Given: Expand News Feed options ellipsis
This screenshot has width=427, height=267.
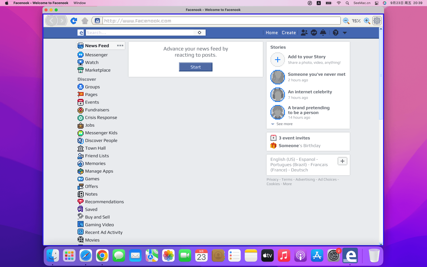Looking at the screenshot, I should pos(120,46).
